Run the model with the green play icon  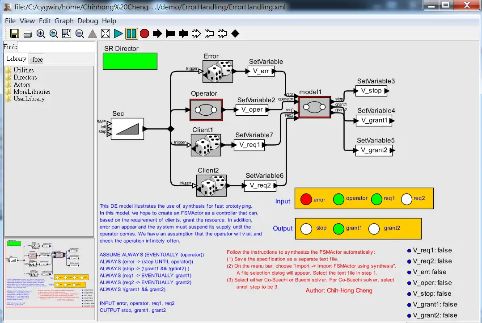pyautogui.click(x=118, y=34)
